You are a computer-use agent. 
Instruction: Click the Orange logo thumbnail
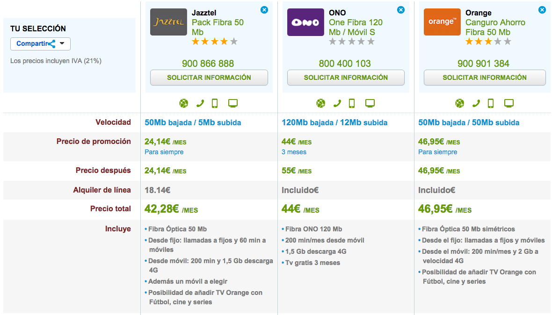(442, 22)
